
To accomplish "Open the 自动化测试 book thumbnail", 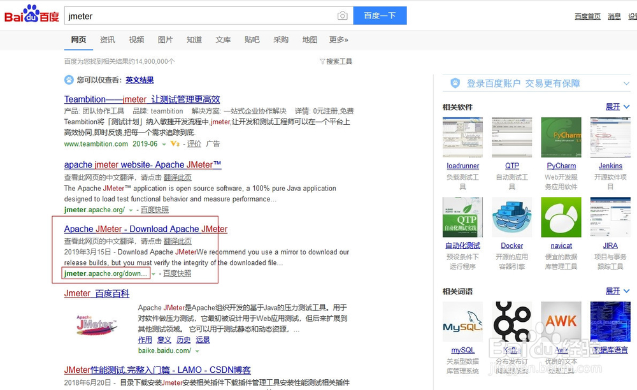I will click(462, 217).
